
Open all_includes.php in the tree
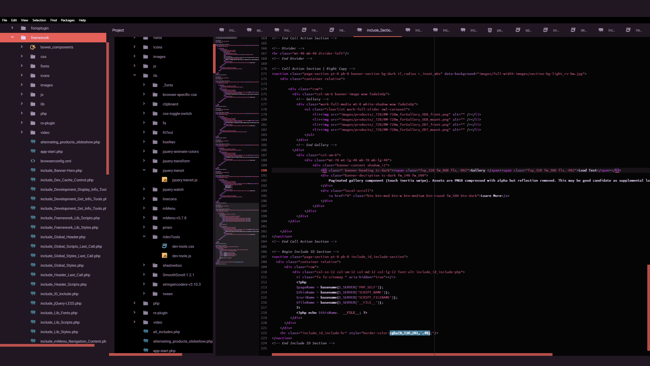[x=166, y=332]
